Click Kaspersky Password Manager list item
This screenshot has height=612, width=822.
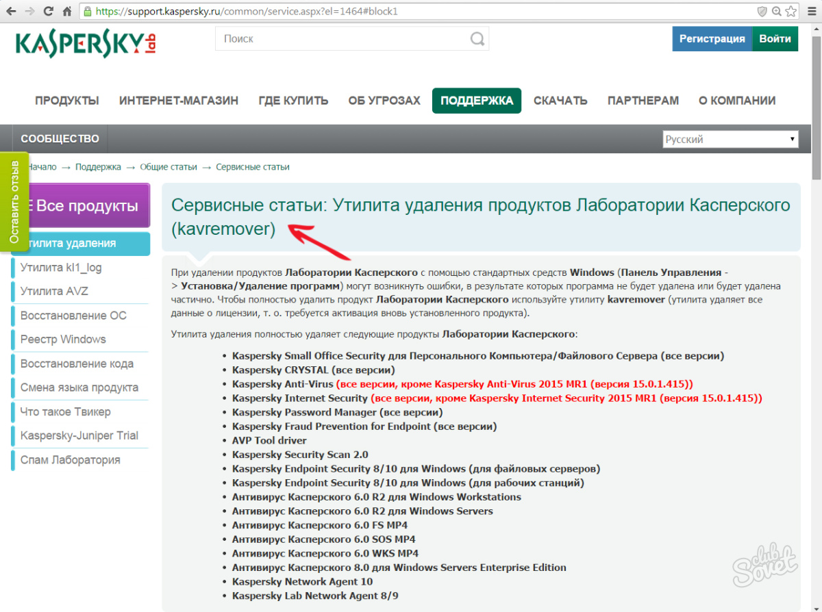pos(337,412)
